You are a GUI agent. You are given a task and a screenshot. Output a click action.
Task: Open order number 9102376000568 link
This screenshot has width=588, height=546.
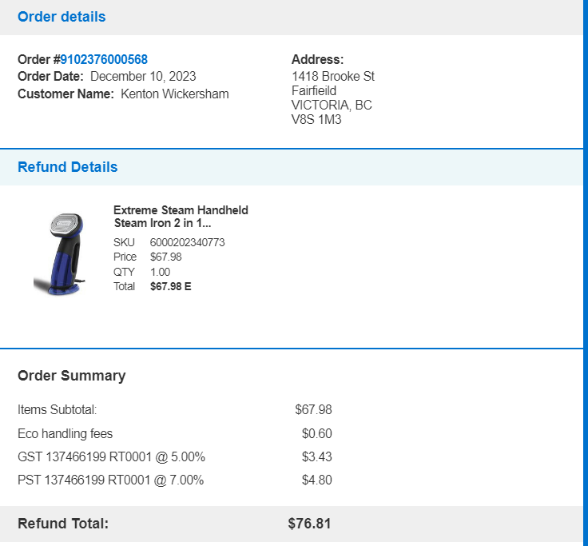pyautogui.click(x=104, y=59)
